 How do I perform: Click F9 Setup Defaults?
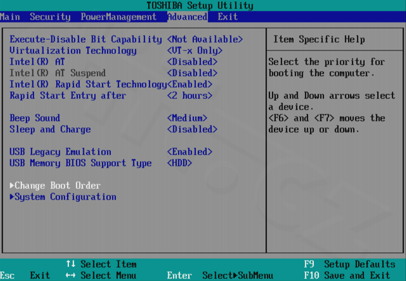[349, 264]
